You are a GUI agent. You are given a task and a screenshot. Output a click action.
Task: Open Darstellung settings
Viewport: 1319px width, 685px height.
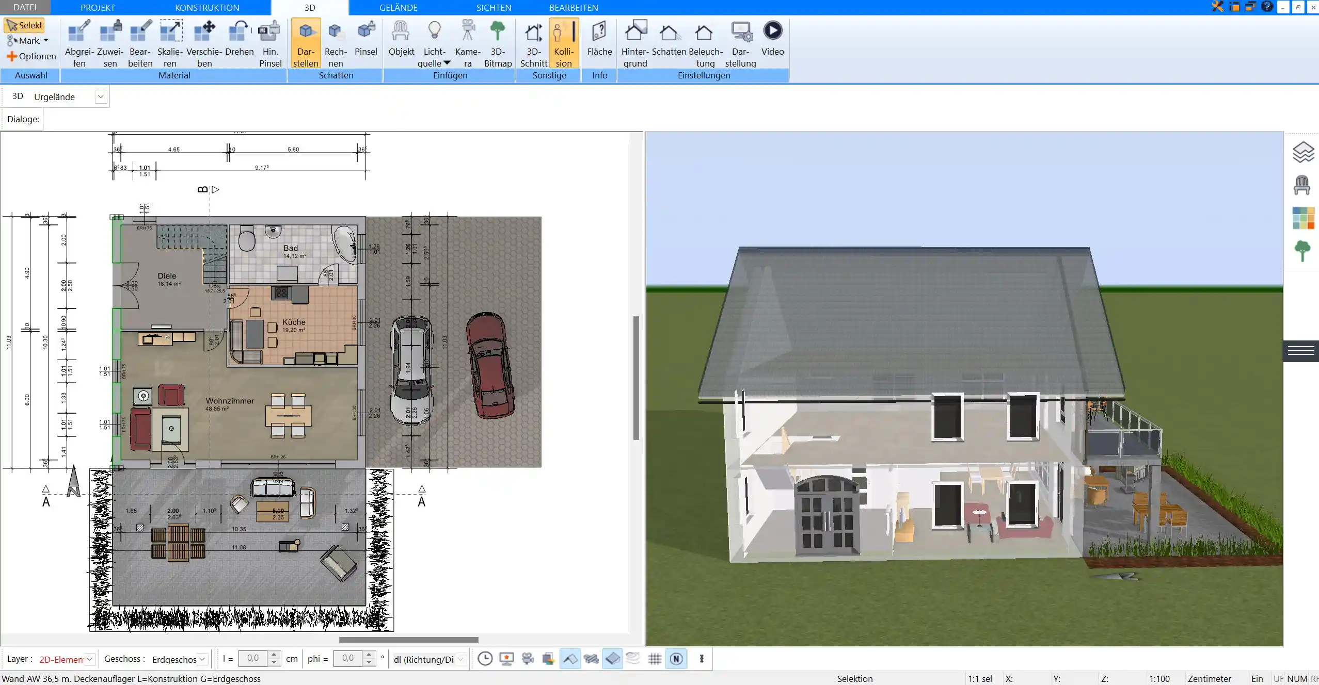(740, 43)
